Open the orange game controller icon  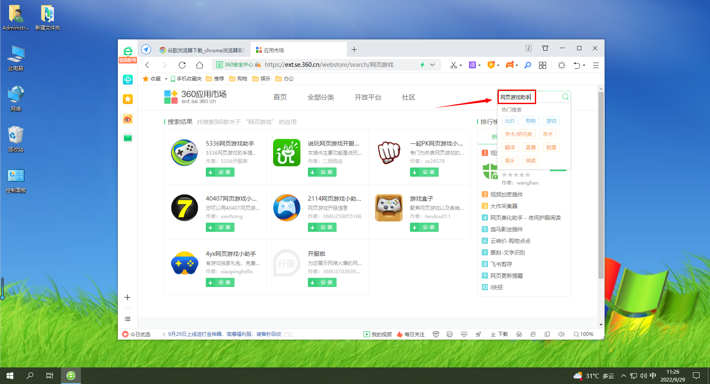click(x=510, y=65)
